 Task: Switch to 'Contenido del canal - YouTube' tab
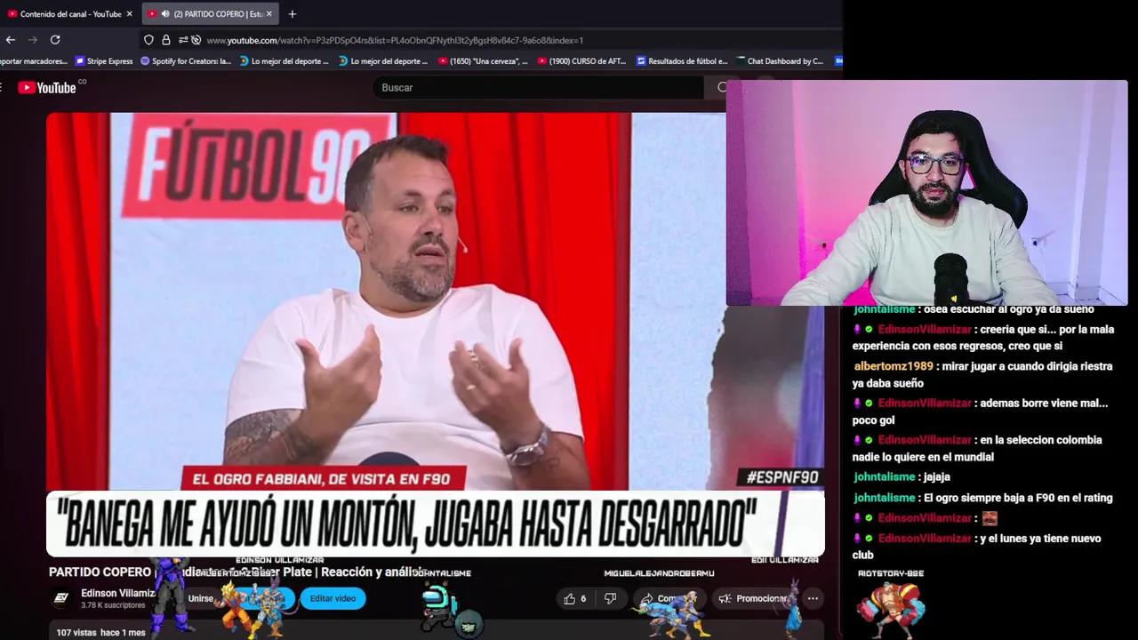point(69,13)
